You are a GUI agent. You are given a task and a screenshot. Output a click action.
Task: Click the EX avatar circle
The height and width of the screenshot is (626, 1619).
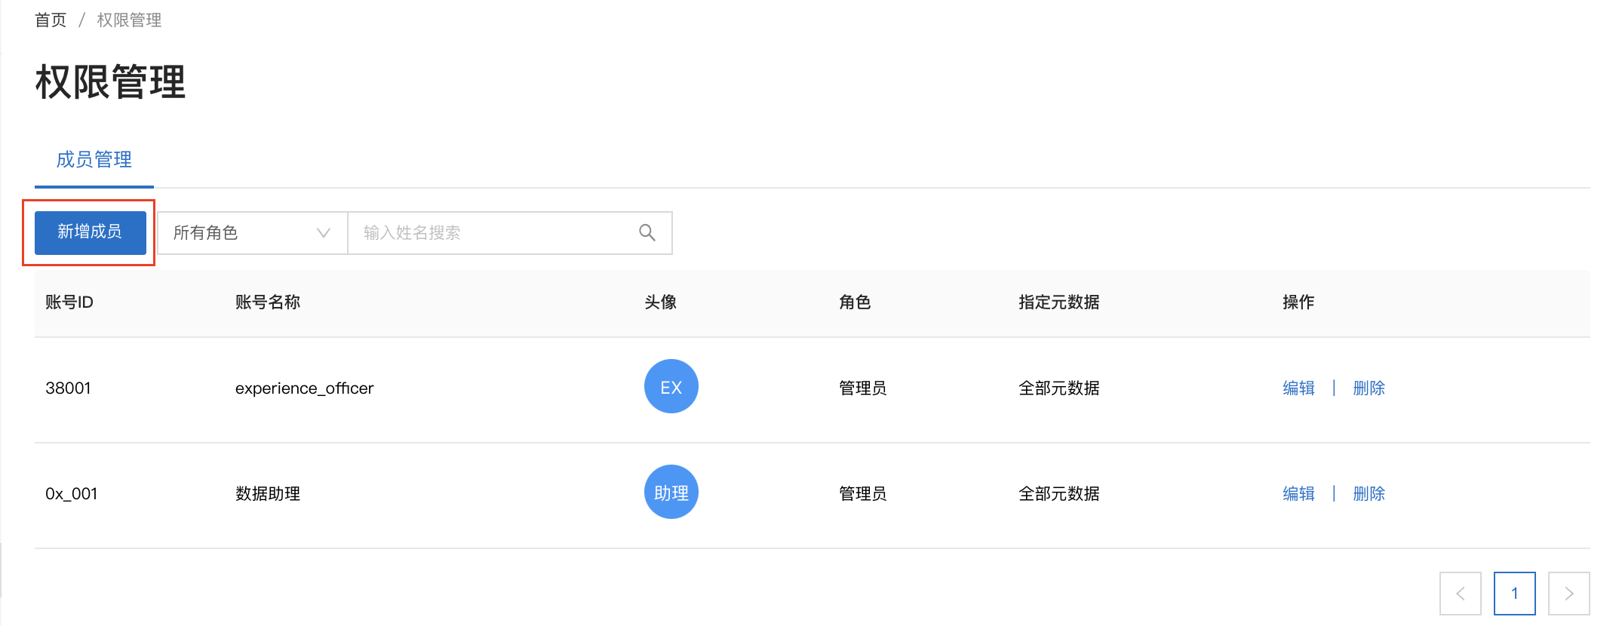[671, 386]
